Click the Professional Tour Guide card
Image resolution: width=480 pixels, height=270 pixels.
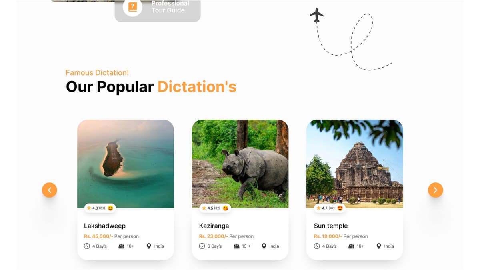tap(158, 11)
